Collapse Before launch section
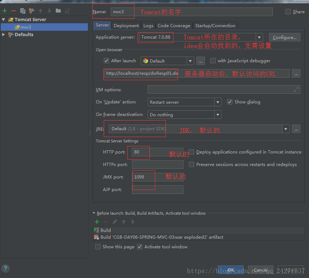The image size is (309, 278). [x=94, y=213]
